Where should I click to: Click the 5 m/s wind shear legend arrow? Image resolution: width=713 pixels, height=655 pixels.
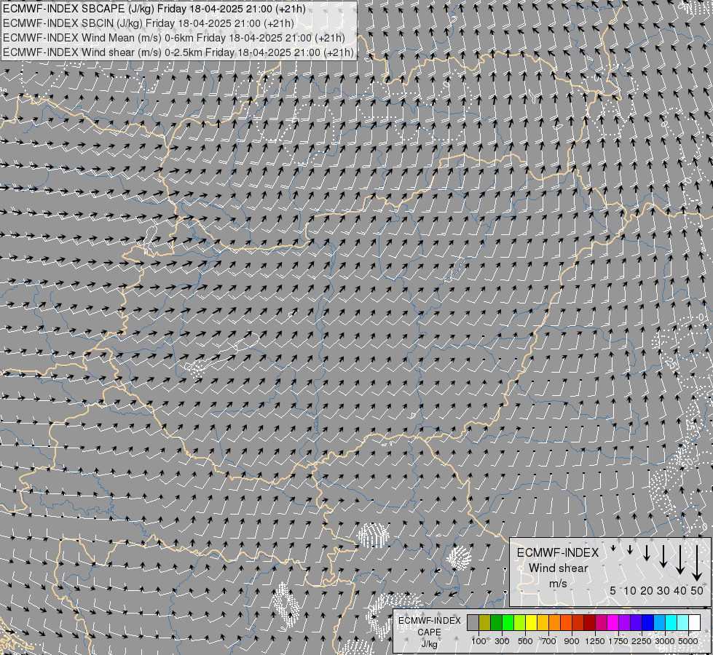coord(613,548)
